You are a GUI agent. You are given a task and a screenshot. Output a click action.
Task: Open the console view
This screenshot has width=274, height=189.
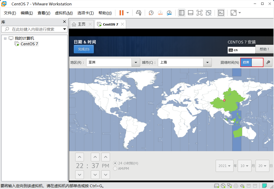(221, 13)
